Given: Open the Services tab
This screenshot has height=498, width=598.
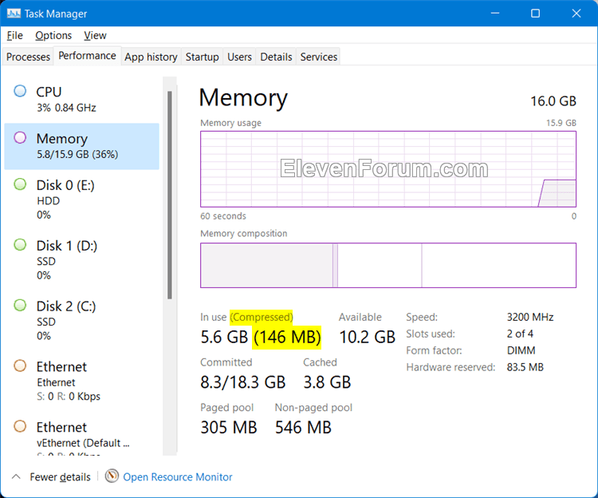Looking at the screenshot, I should (319, 57).
